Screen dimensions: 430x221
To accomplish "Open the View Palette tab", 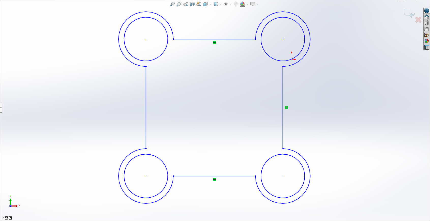I will tap(427, 35).
